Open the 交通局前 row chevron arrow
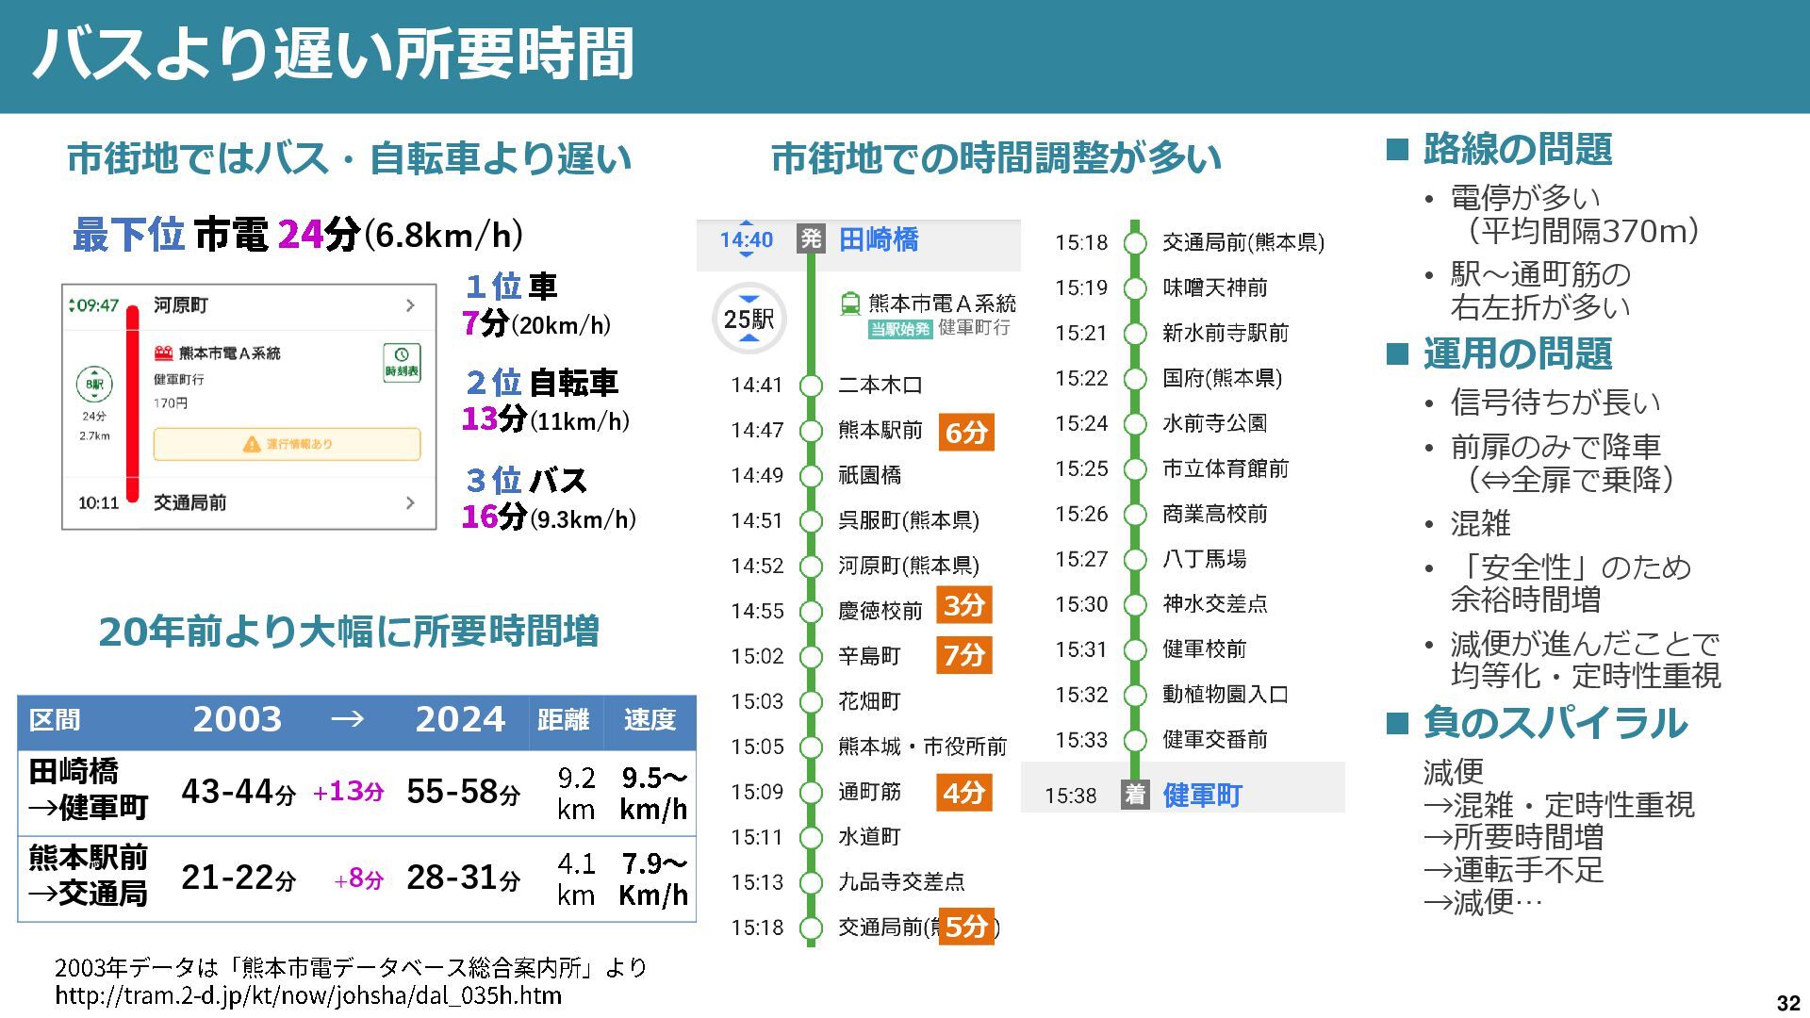The image size is (1810, 1018). pos(410,502)
